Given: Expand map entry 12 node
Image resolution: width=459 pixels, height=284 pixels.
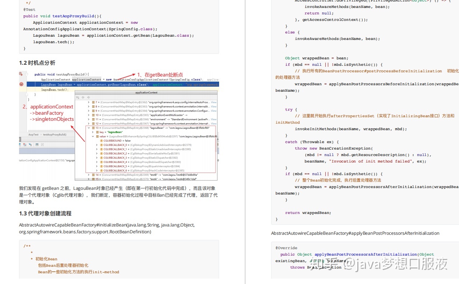Looking at the screenshot, I should (89, 124).
